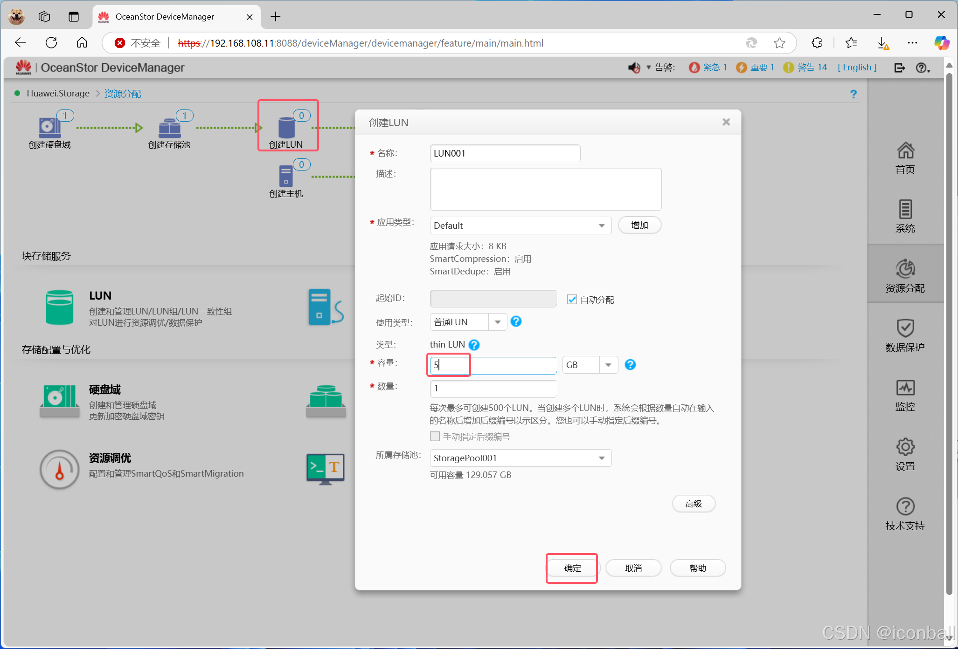Open the Monitoring section in sidebar

tap(905, 395)
